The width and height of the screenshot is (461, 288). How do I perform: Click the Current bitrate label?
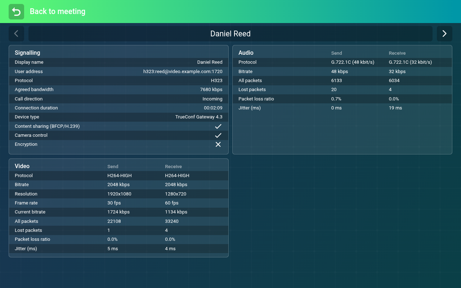[x=30, y=212]
